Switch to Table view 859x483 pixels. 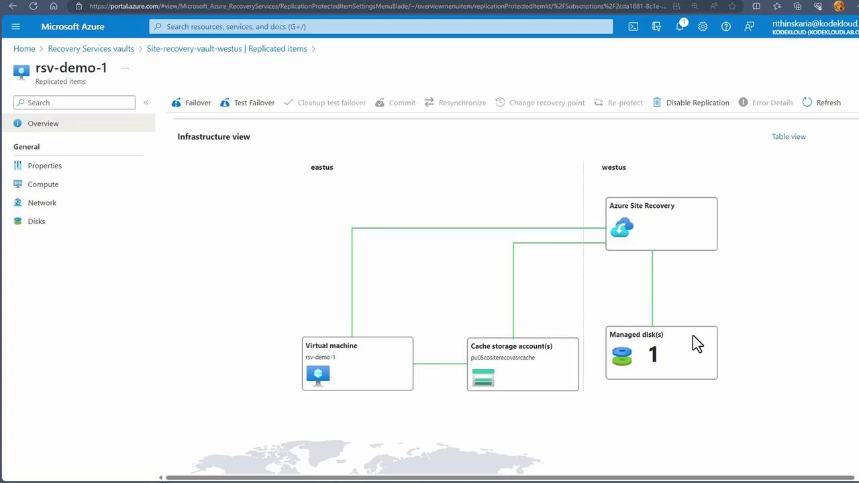coord(789,137)
